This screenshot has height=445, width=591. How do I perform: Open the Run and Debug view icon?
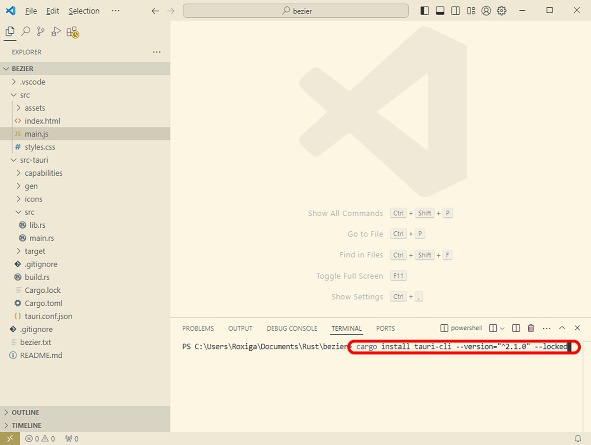pyautogui.click(x=56, y=31)
